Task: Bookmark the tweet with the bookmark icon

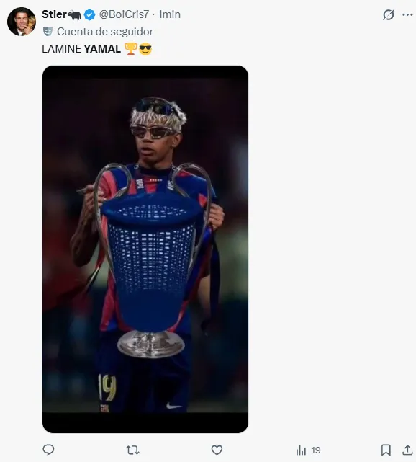Action: [x=386, y=450]
